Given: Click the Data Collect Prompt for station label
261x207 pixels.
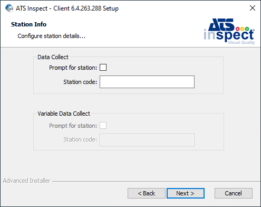Looking at the screenshot, I should click(73, 68).
